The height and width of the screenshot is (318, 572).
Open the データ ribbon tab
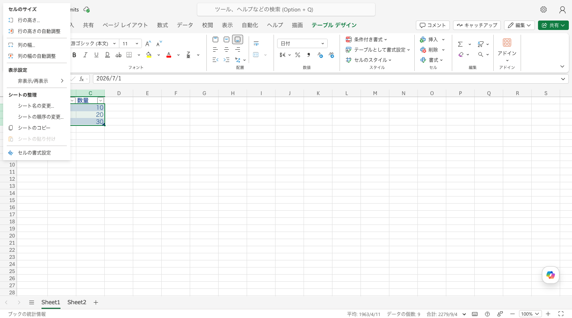185,25
